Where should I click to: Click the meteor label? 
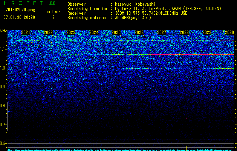[x=54, y=12]
